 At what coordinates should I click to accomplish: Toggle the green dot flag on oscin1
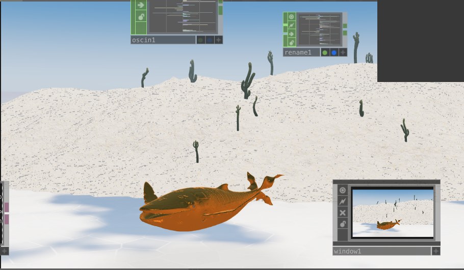coord(200,40)
